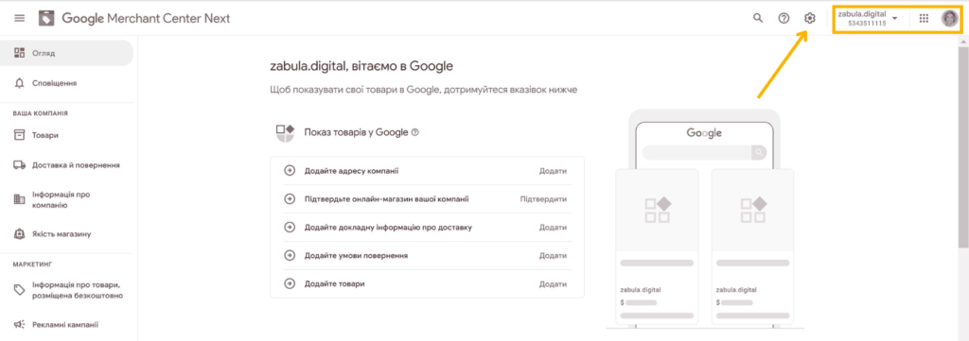Click arrow icon for інформацію про доставку

click(x=289, y=228)
